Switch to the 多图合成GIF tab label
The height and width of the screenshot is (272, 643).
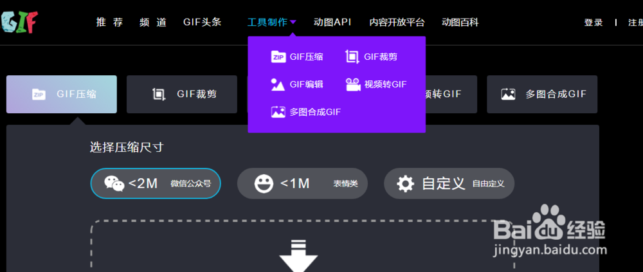(556, 95)
